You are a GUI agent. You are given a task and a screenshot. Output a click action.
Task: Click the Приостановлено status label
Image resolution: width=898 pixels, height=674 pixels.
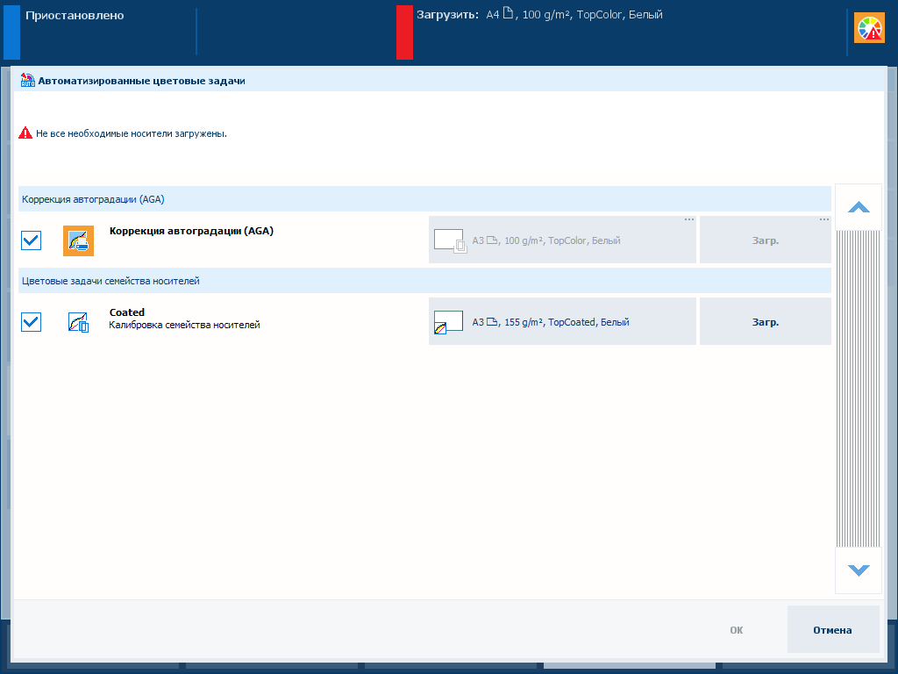point(75,16)
